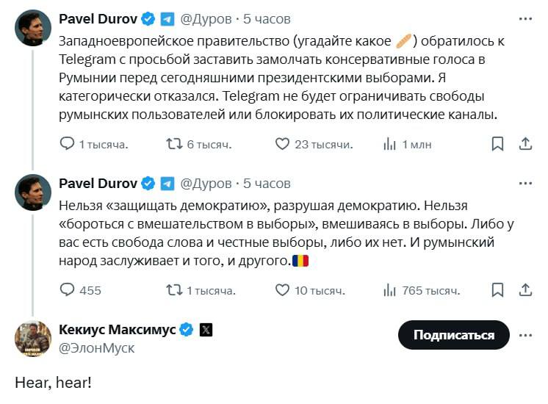
Task: Reply to the second post with 455 replies
Action: point(67,290)
